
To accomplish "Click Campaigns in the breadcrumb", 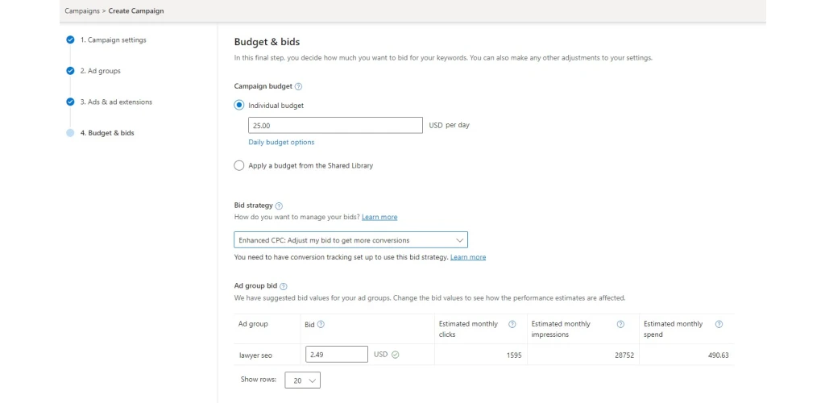I will (x=82, y=10).
